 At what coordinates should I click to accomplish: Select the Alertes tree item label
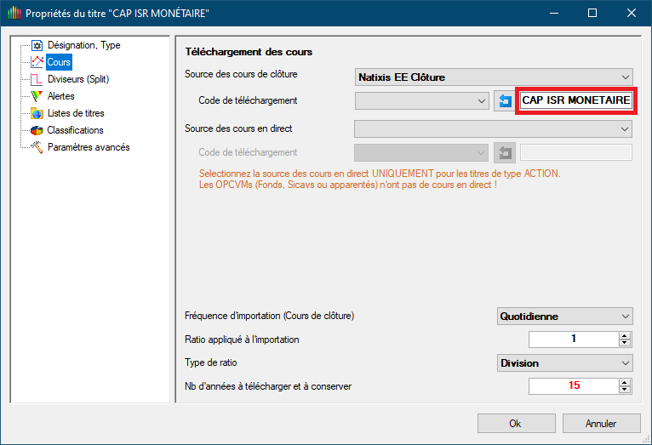click(60, 96)
